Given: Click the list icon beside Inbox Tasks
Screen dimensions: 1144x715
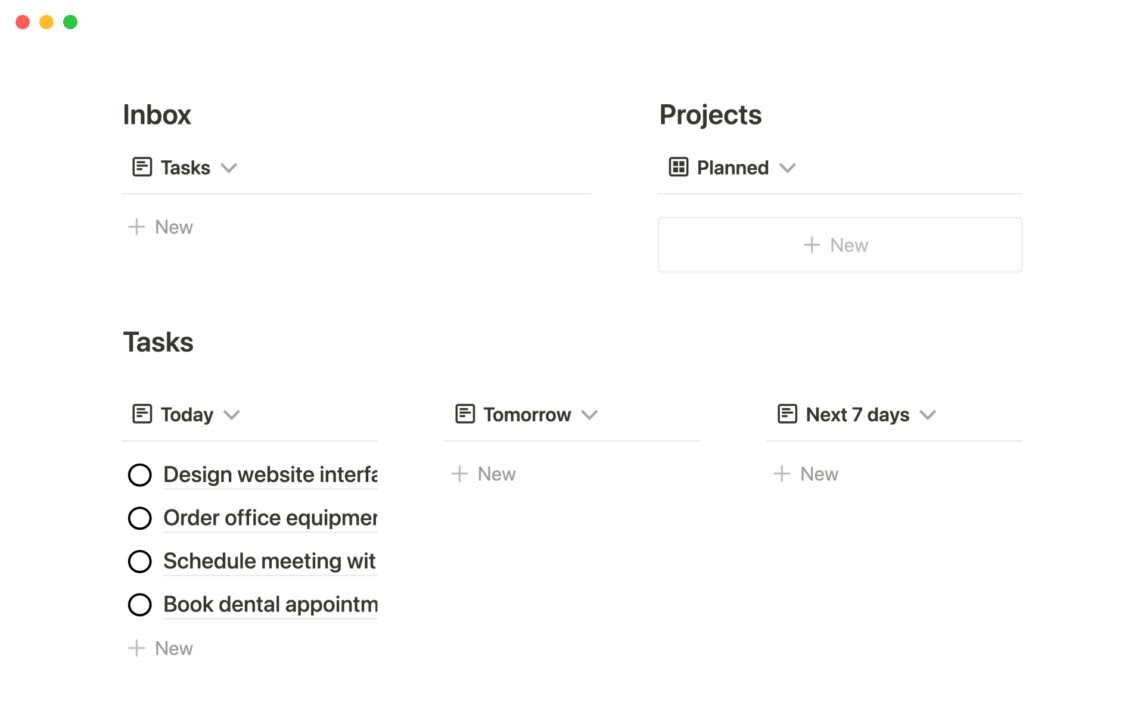Looking at the screenshot, I should coord(142,167).
